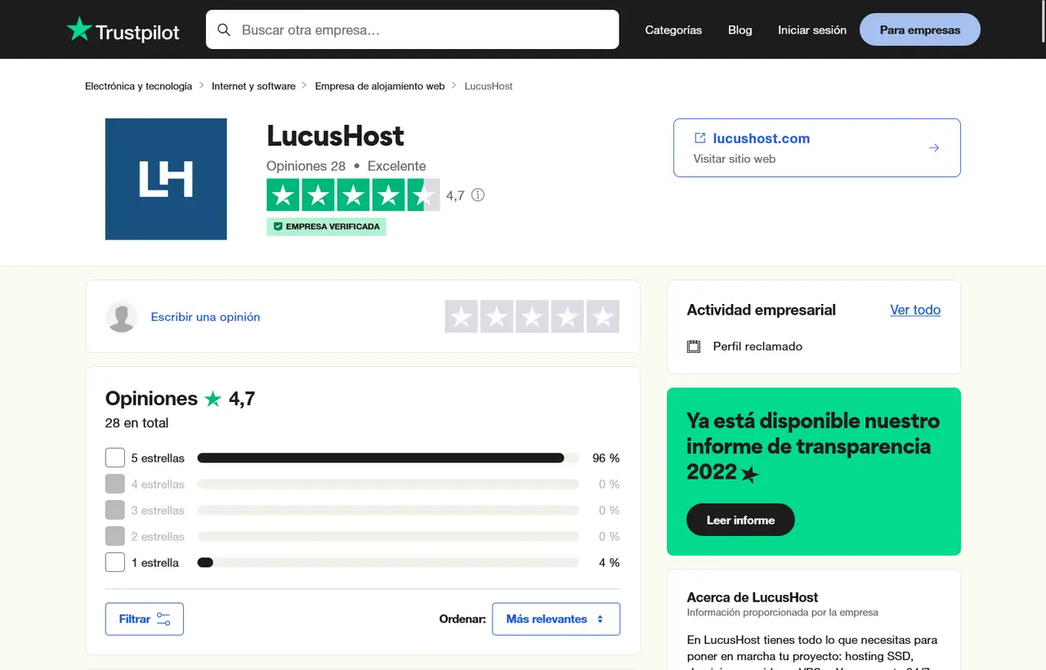
Task: Click the 96 % value
Action: pos(606,458)
